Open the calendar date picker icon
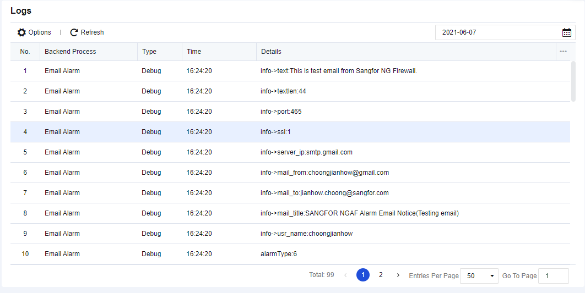The width and height of the screenshot is (585, 293). coord(566,32)
